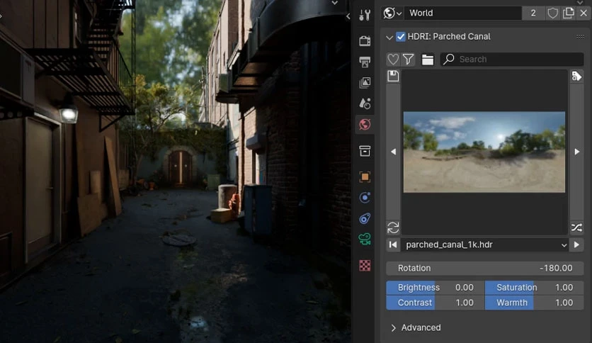This screenshot has height=343, width=592.
Task: Open the Object properties tab
Action: click(365, 176)
